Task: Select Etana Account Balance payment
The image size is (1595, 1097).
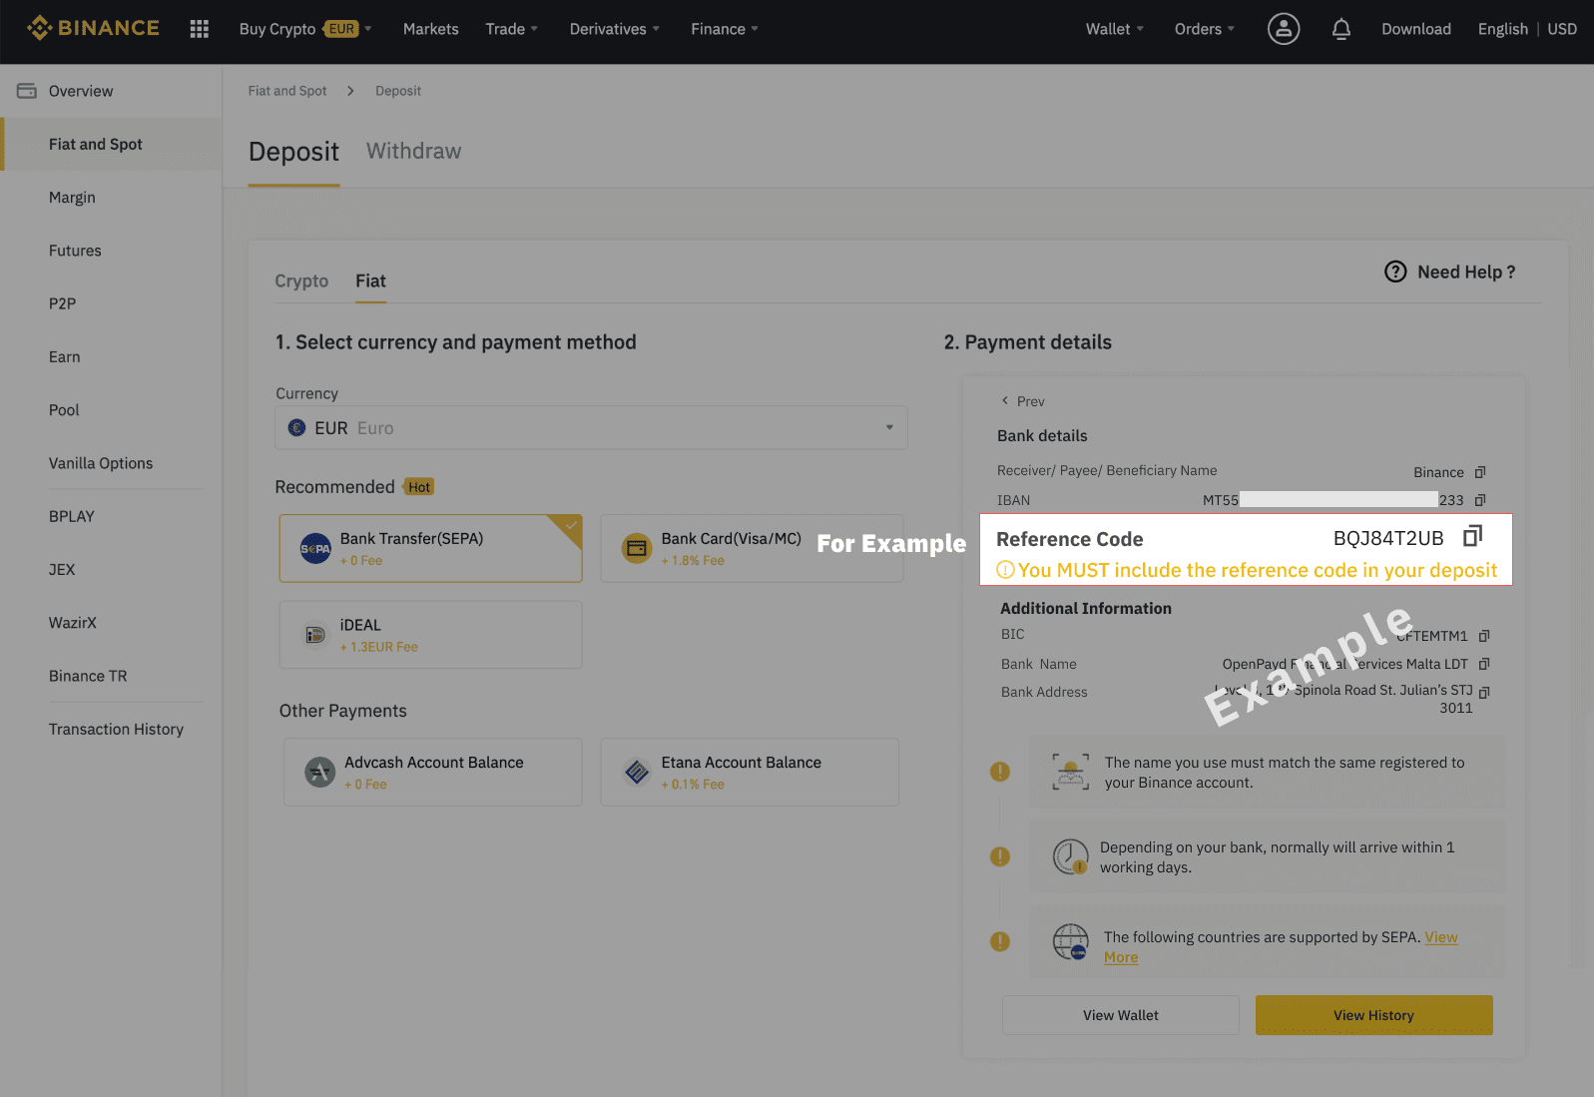Action: click(750, 772)
